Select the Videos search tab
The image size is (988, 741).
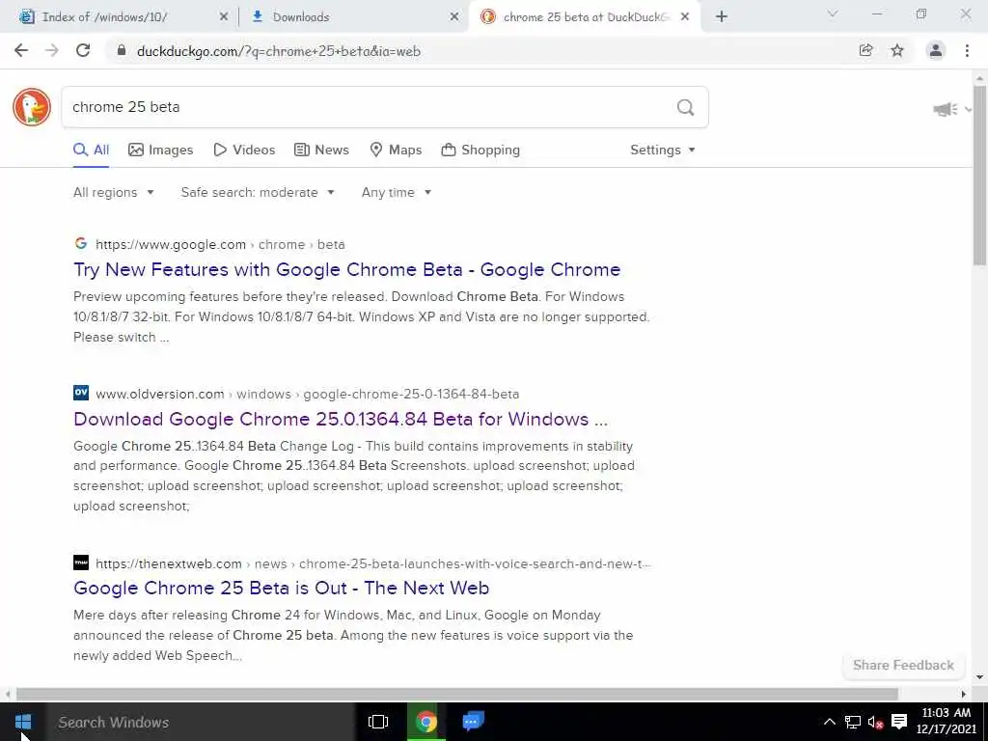[x=244, y=150]
